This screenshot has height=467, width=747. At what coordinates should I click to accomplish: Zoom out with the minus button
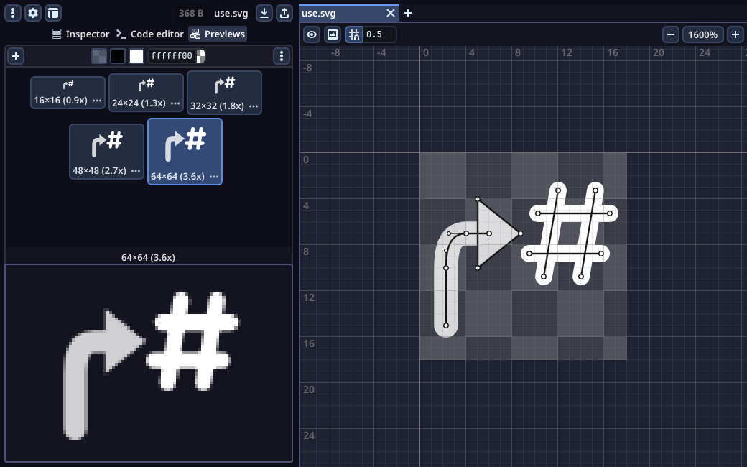[670, 34]
